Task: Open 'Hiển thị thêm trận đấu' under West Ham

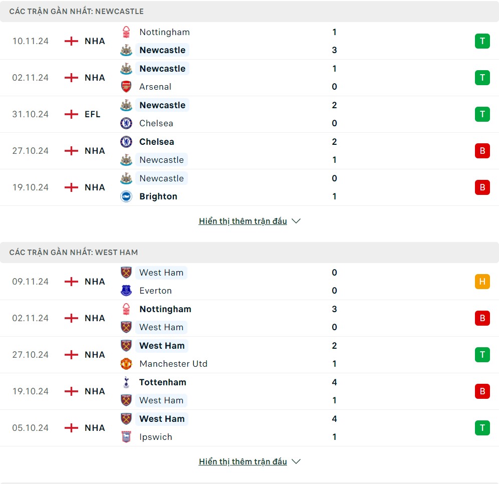Action: click(243, 461)
